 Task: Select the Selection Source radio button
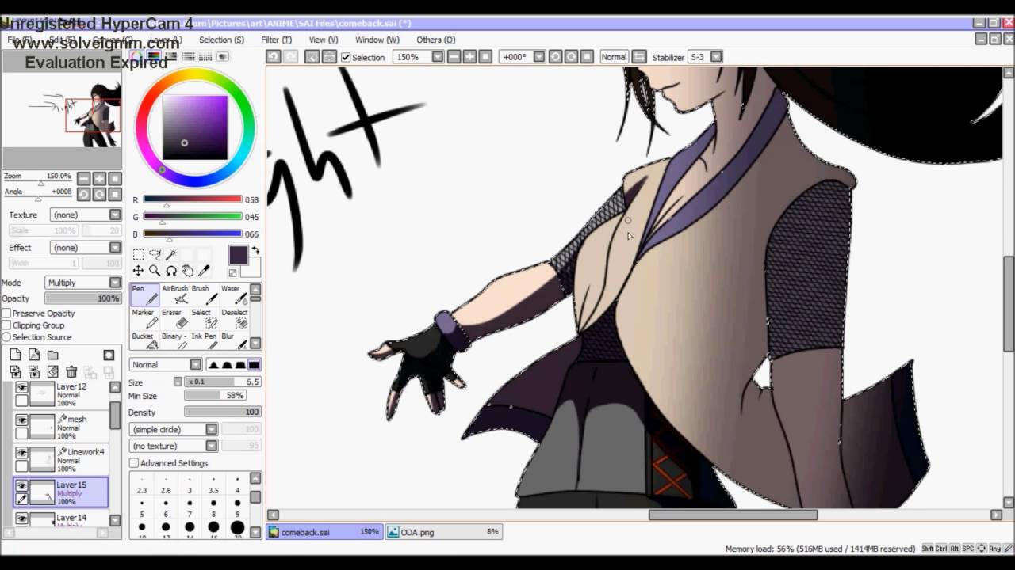pyautogui.click(x=6, y=337)
